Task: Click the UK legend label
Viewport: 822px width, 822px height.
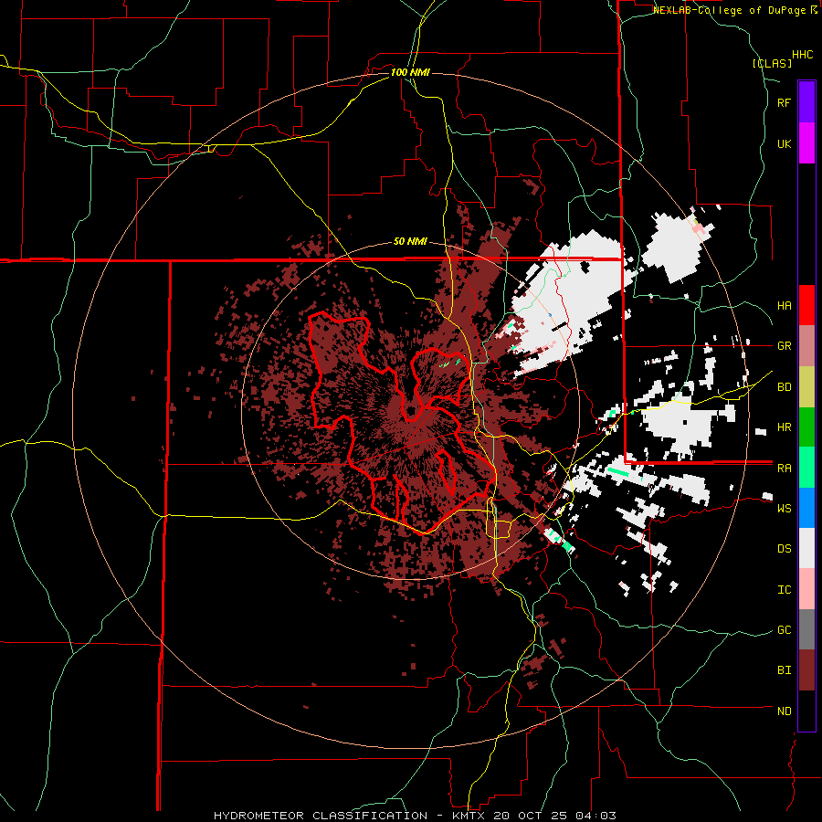Action: coord(784,143)
